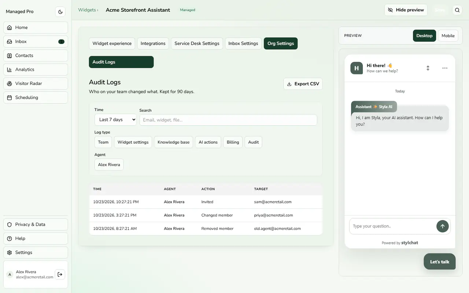Open the chat widget three-dot menu
This screenshot has width=469, height=293.
click(445, 68)
